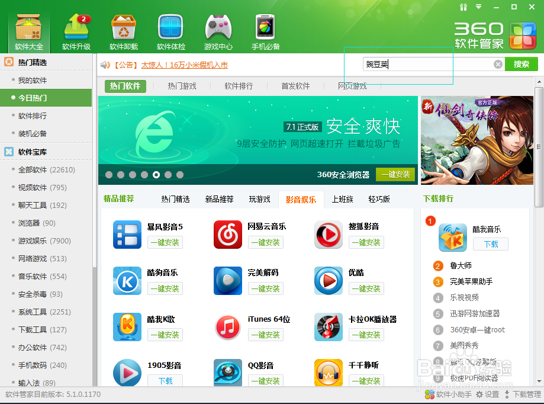Switch to 热门软件 tab

[x=125, y=86]
